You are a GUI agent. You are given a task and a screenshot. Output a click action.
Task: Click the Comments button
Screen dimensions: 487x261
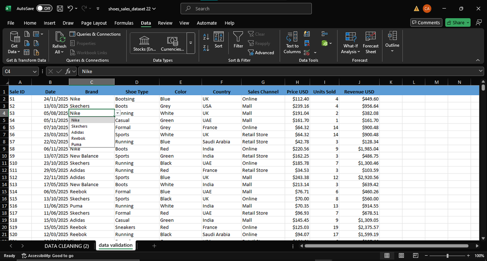[426, 23]
